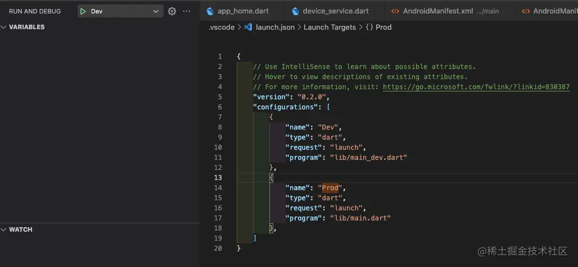Start debugging with the green play icon
Image resolution: width=578 pixels, height=267 pixels.
click(x=83, y=11)
